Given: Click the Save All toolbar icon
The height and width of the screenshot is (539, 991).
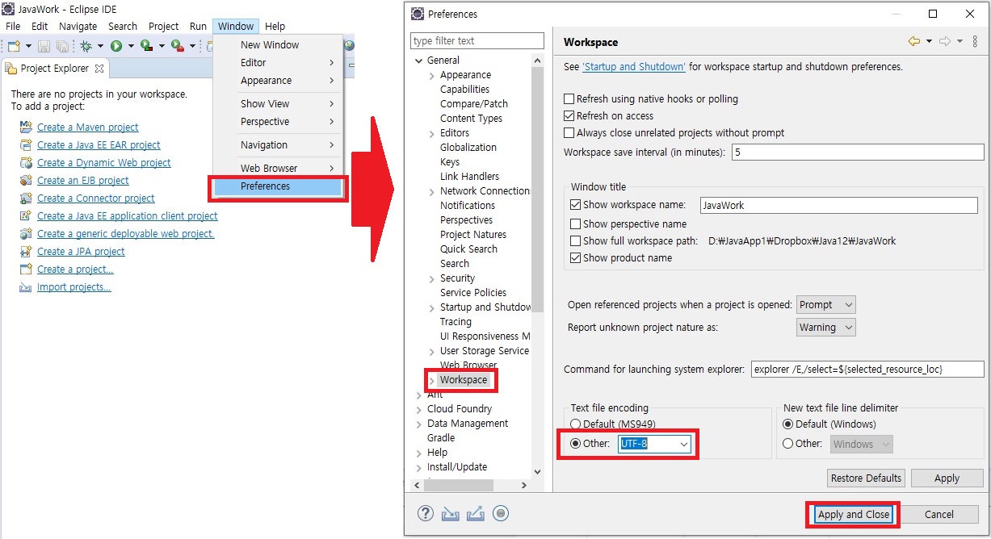Looking at the screenshot, I should 61,46.
